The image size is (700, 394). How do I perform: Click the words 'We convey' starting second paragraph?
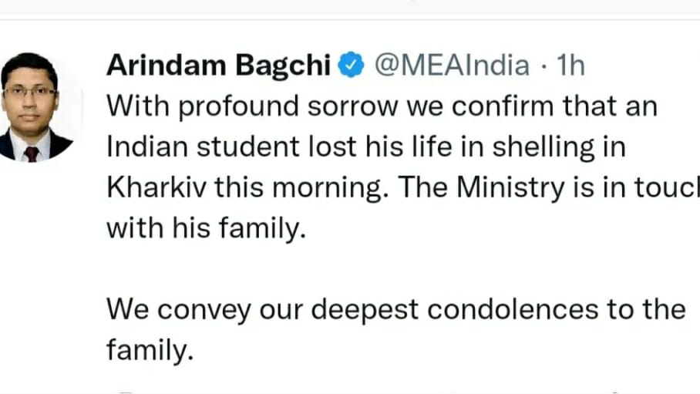179,310
